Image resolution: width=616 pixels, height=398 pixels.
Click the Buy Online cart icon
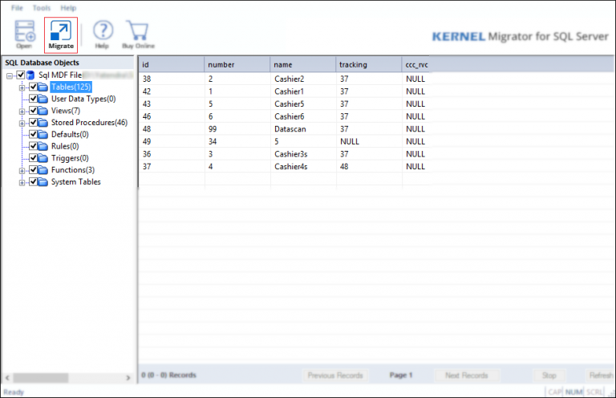point(137,32)
